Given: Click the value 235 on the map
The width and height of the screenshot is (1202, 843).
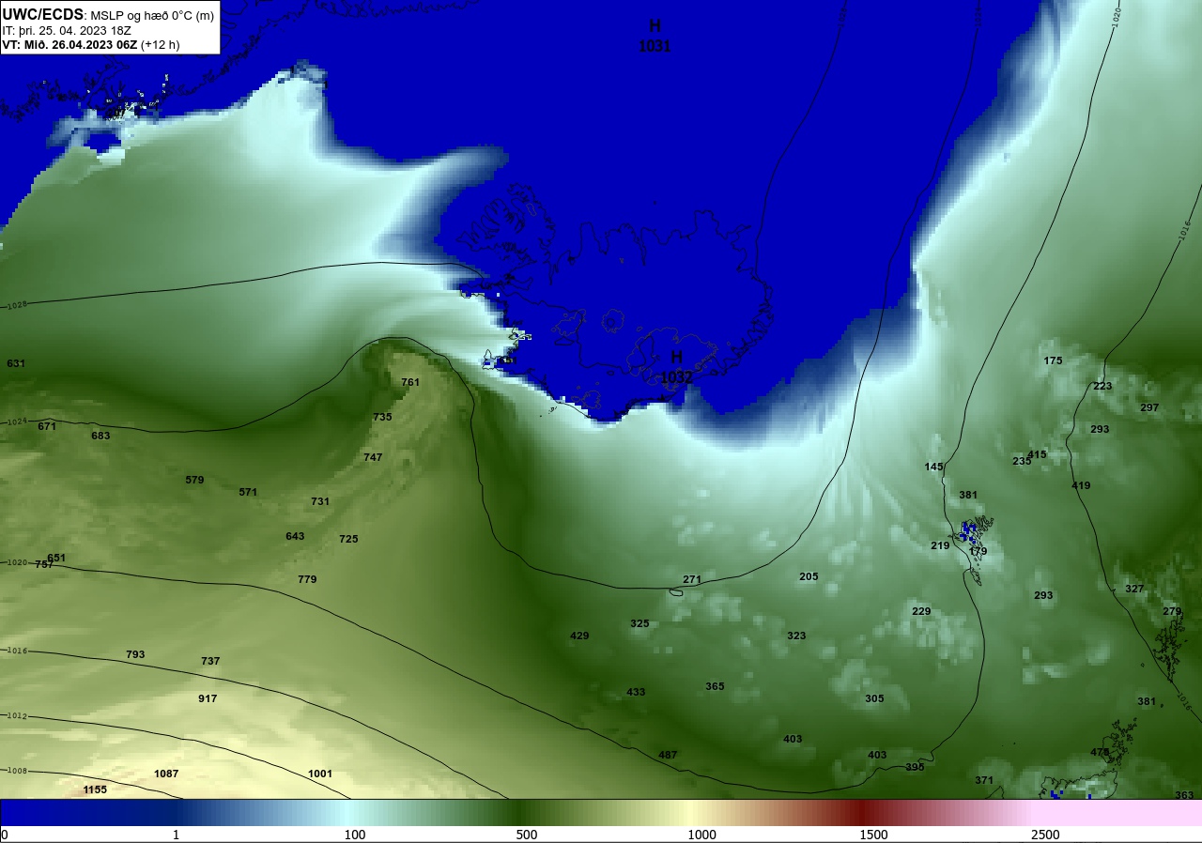Looking at the screenshot, I should [x=1022, y=461].
